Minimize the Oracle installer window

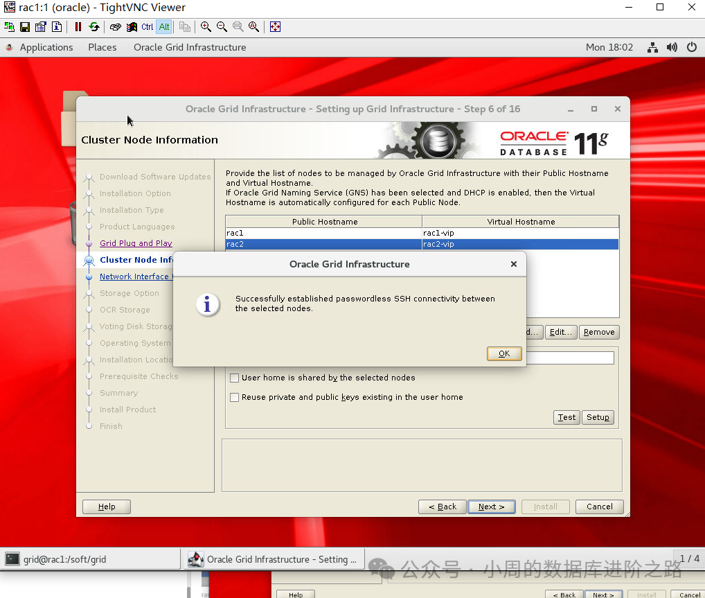click(x=571, y=109)
